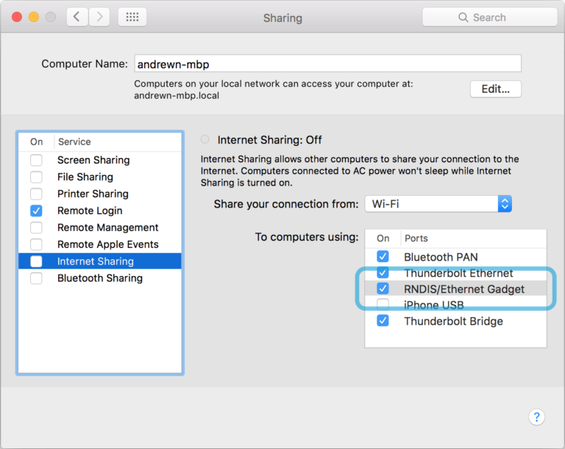The height and width of the screenshot is (449, 565).
Task: Show all preferences grid icon
Action: 132,17
